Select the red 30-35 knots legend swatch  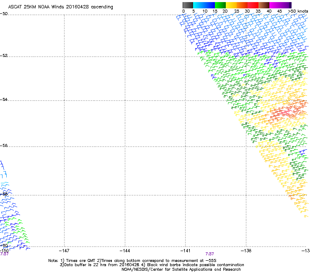253,5
